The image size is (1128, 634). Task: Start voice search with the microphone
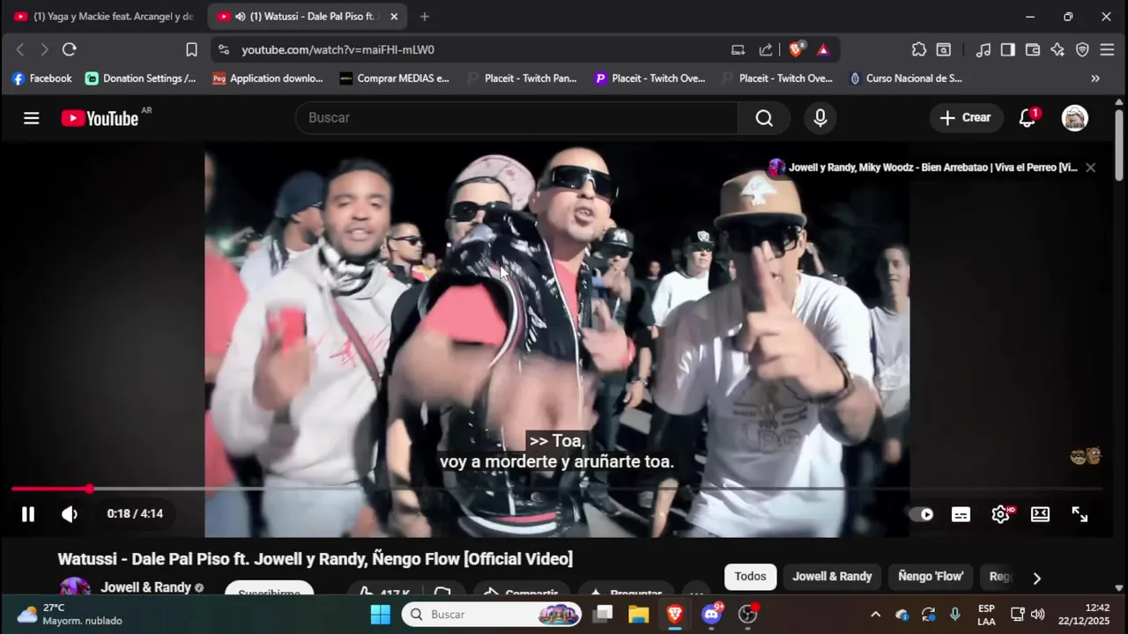820,118
